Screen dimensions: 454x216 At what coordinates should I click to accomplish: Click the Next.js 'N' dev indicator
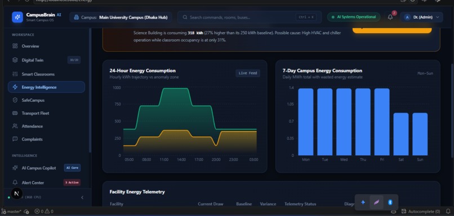(x=17, y=193)
